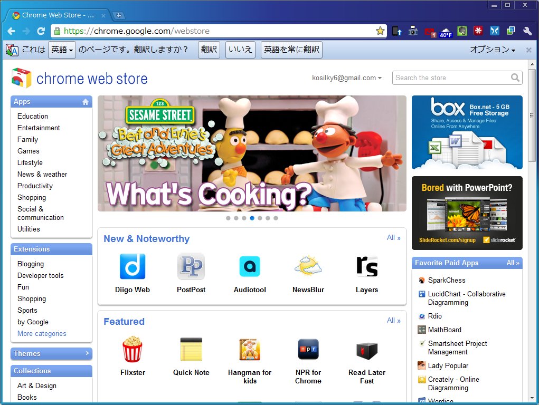Expand the kosilky6@gmail.com account menu
Screen dimensions: 539x405
346,78
